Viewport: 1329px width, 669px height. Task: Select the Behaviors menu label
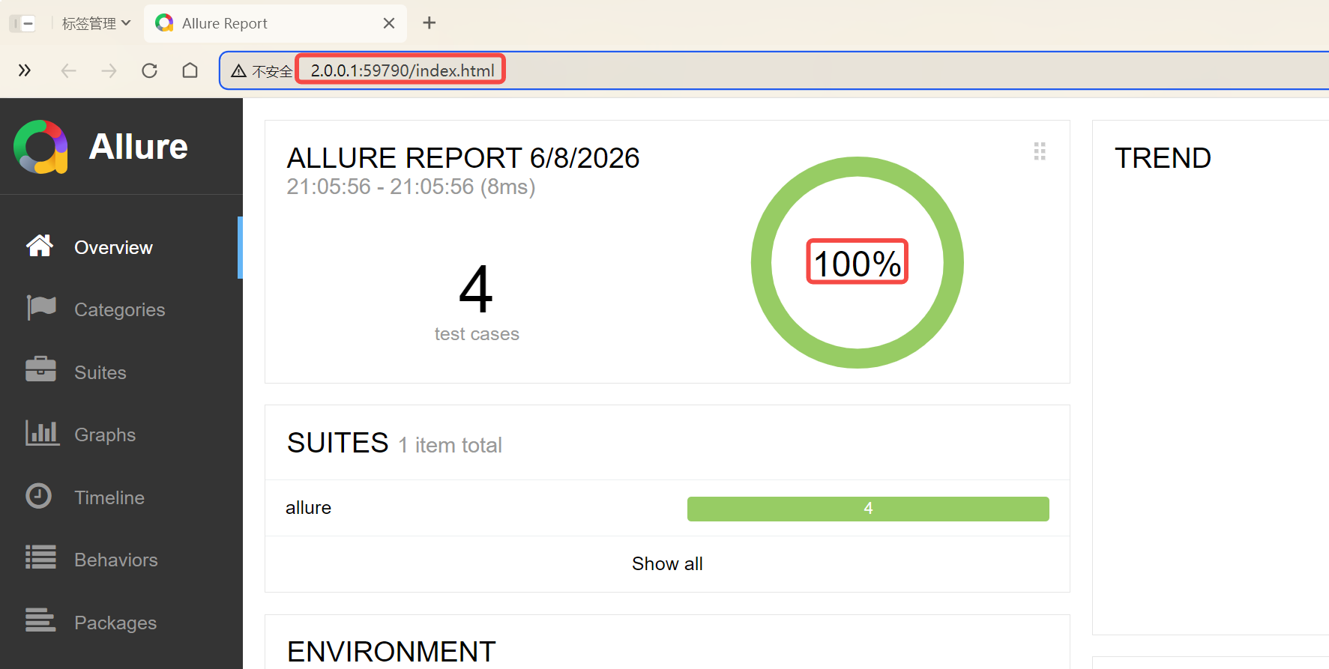[x=116, y=560]
